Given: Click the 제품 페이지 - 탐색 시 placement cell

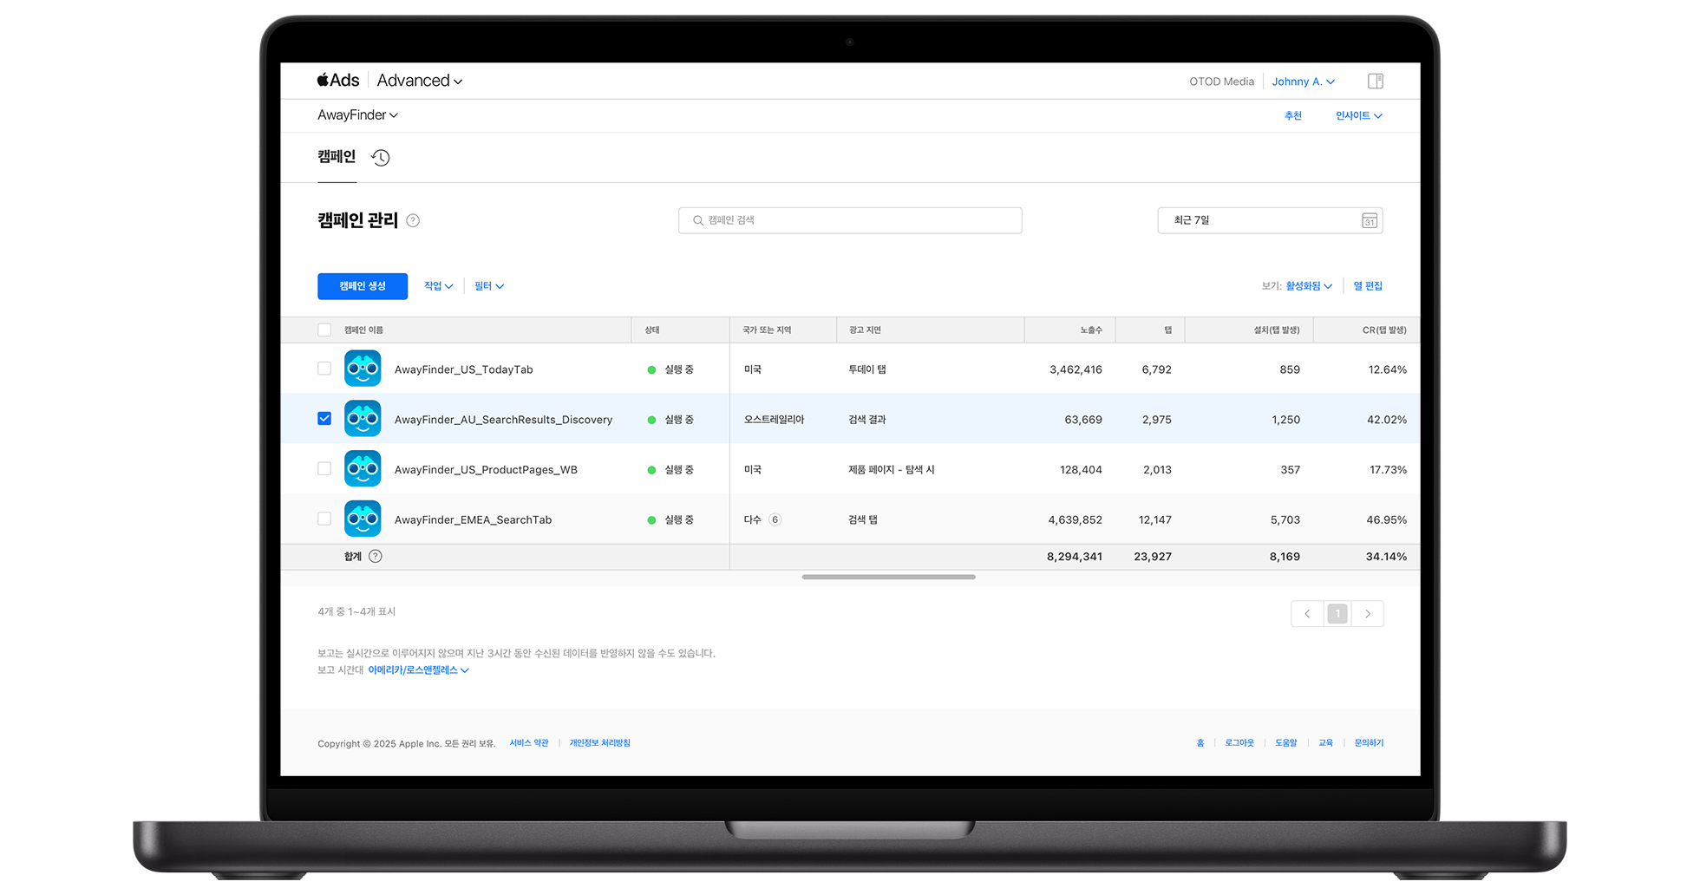Looking at the screenshot, I should 892,470.
